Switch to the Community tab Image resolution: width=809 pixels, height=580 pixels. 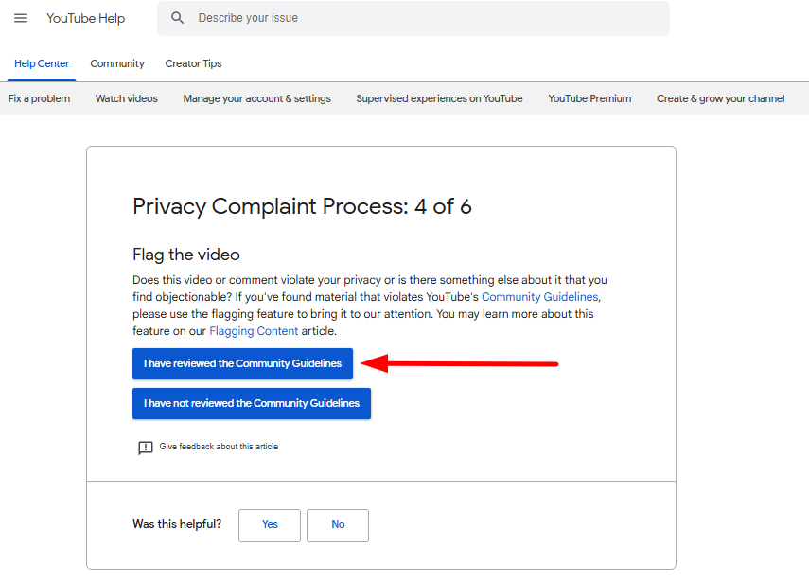[117, 63]
